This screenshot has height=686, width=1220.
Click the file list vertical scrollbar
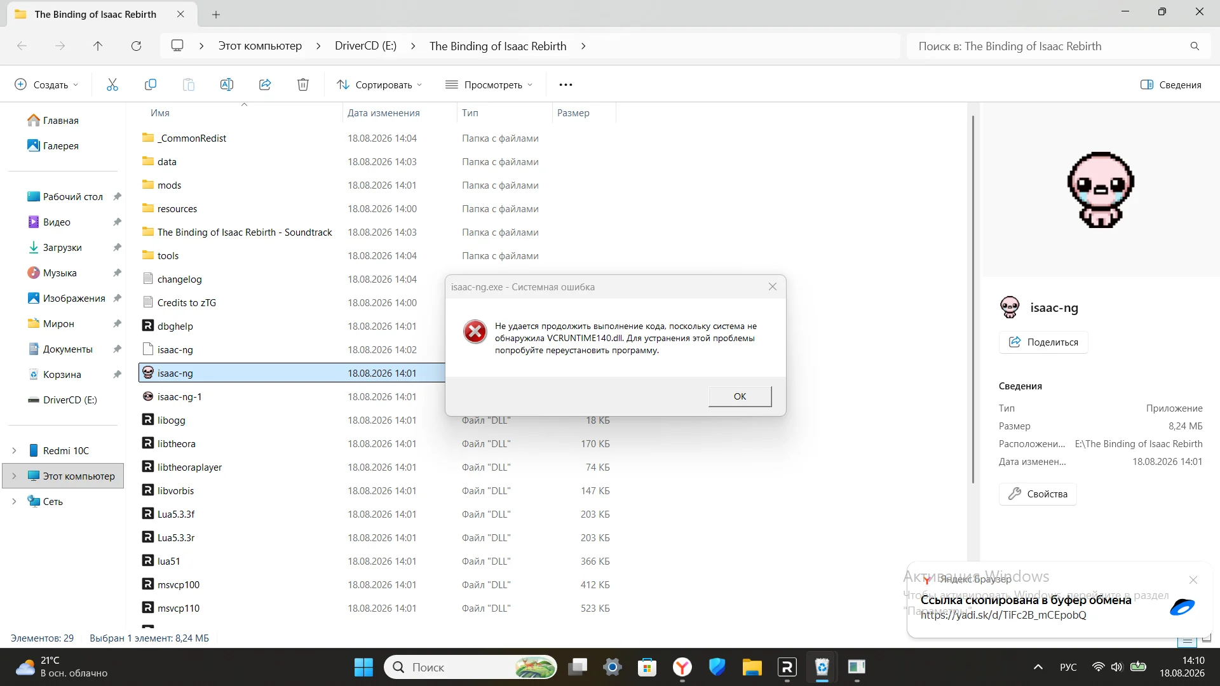[972, 299]
